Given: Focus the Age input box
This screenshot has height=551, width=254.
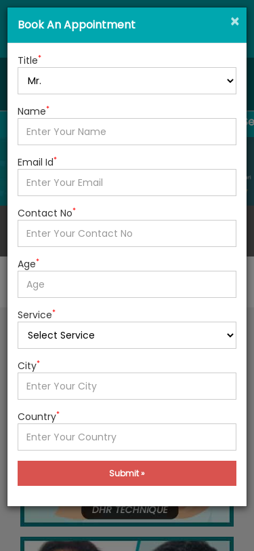Looking at the screenshot, I should (x=127, y=284).
